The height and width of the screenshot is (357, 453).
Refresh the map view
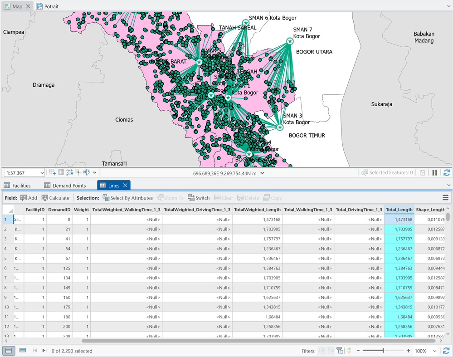click(x=447, y=173)
